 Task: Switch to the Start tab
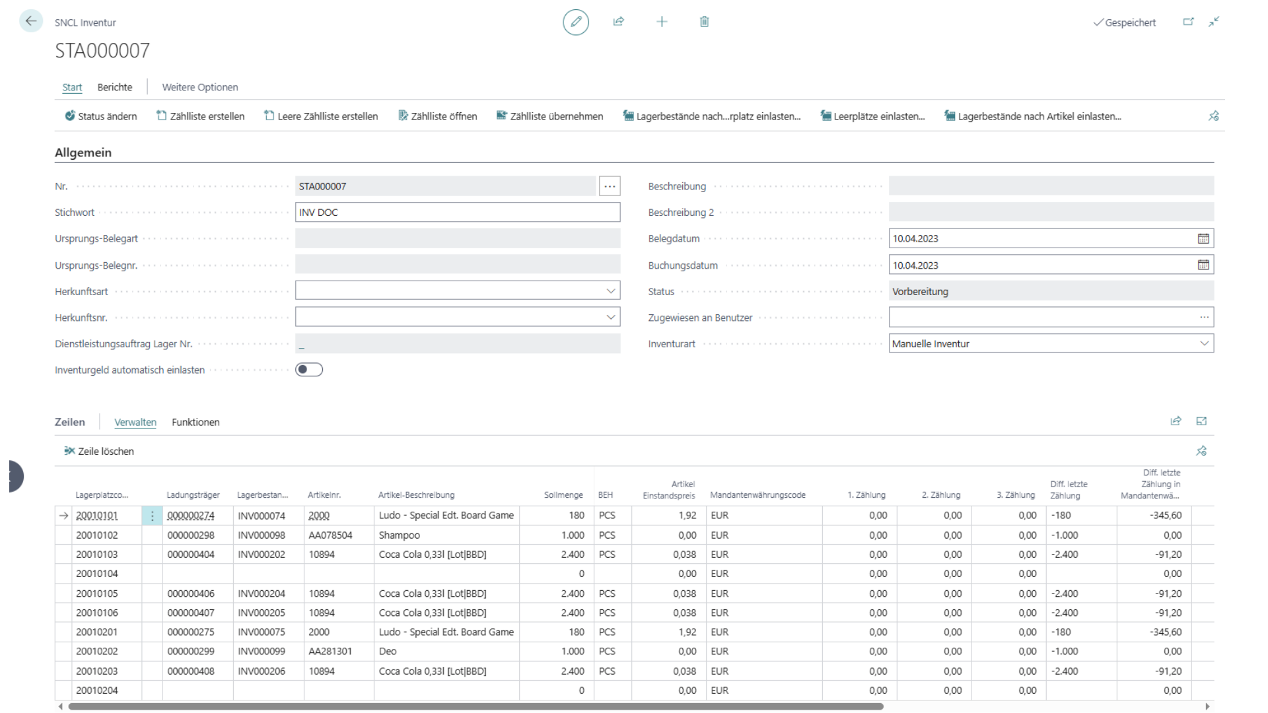point(72,87)
